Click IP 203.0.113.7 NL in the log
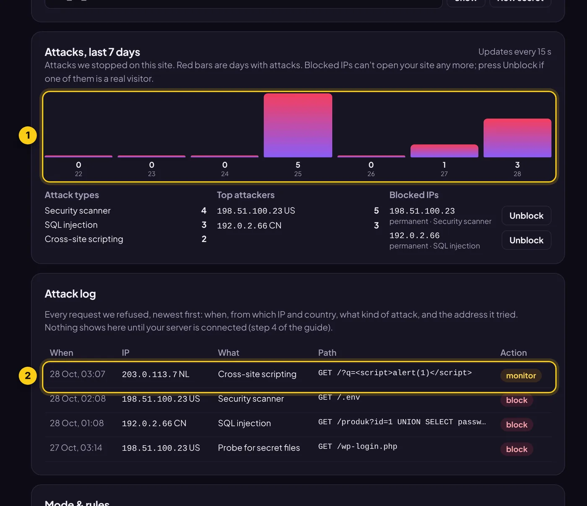 tap(156, 374)
